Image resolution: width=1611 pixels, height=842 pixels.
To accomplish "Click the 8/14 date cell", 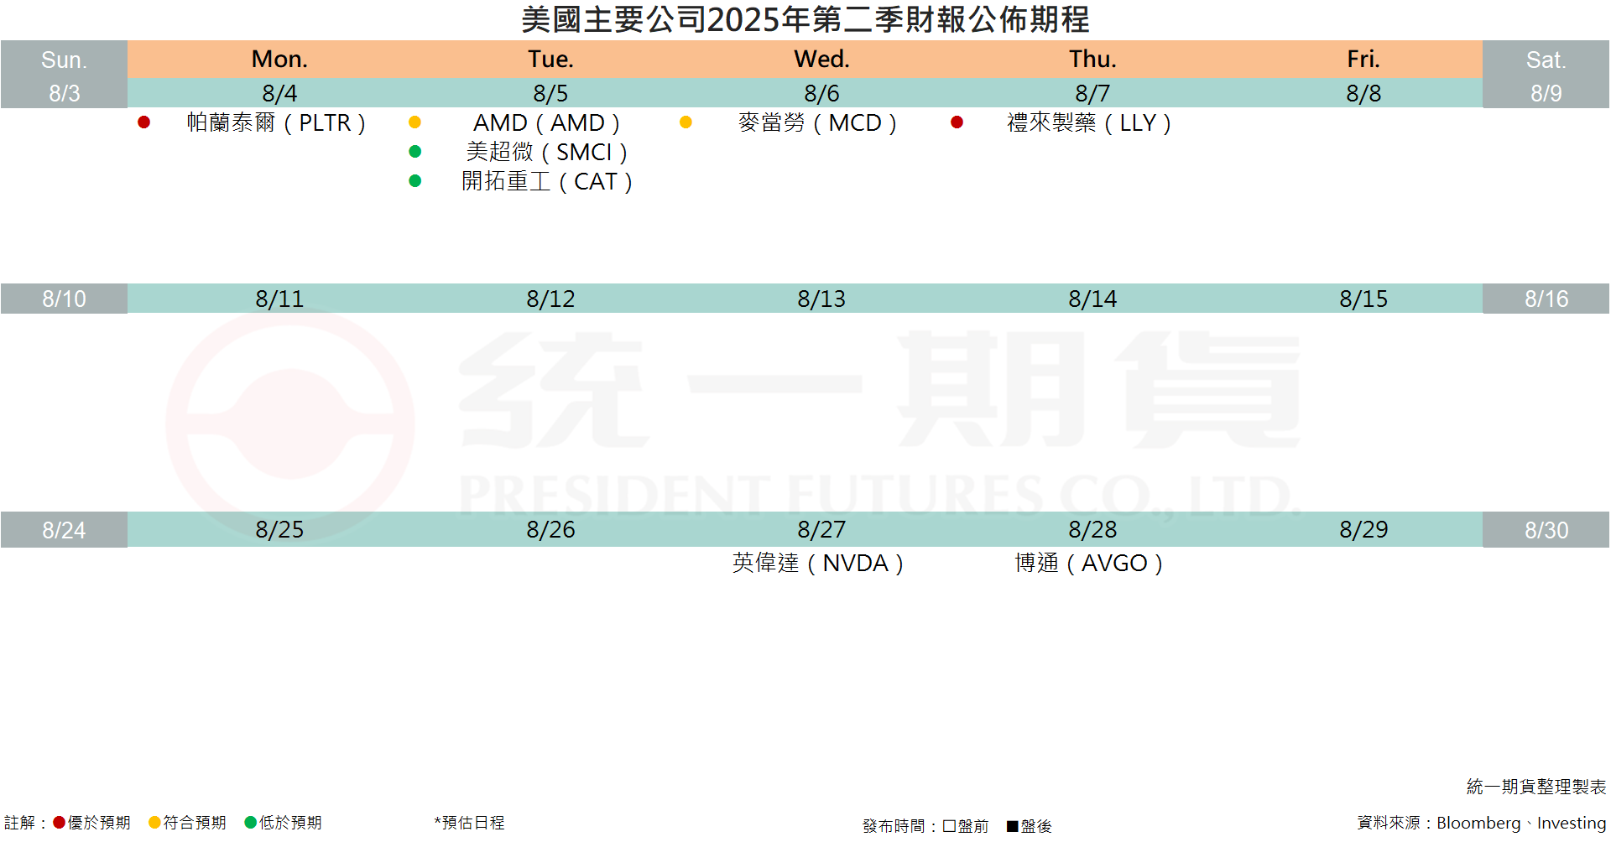I will pos(1092,299).
